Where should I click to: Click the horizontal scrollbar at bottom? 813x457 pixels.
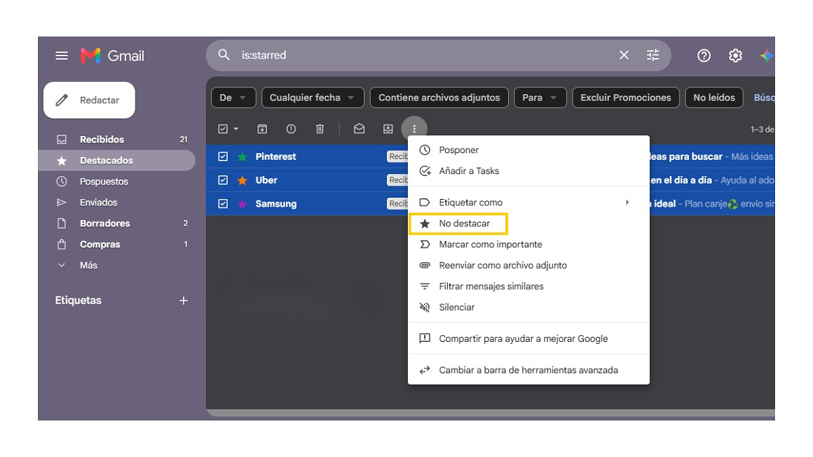point(491,412)
